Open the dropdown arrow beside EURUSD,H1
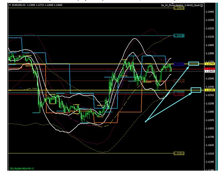This screenshot has width=224, height=173. tap(9, 5)
